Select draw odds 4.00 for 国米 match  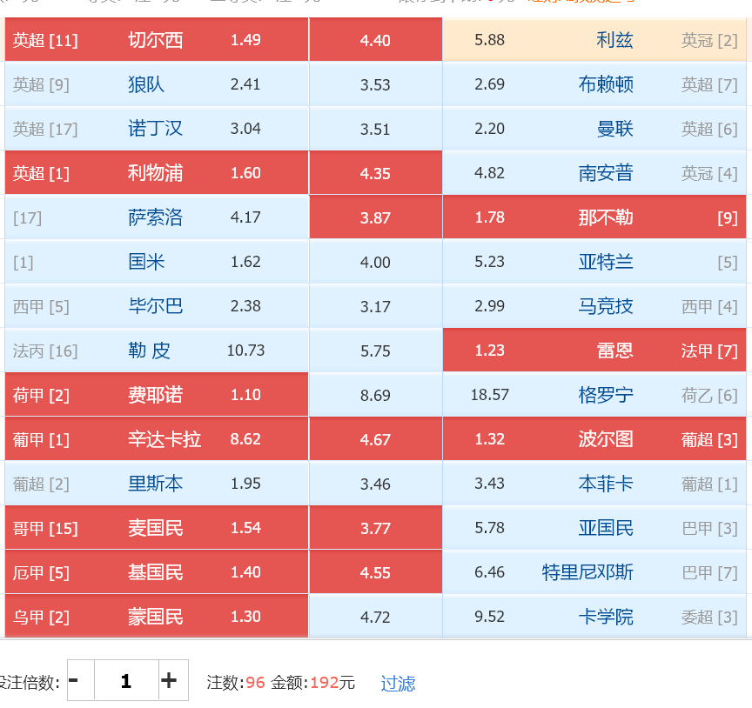click(375, 262)
